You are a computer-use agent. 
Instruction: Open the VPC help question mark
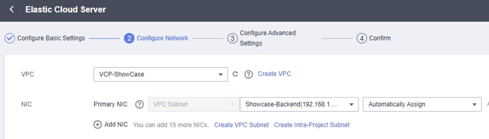pyautogui.click(x=249, y=74)
